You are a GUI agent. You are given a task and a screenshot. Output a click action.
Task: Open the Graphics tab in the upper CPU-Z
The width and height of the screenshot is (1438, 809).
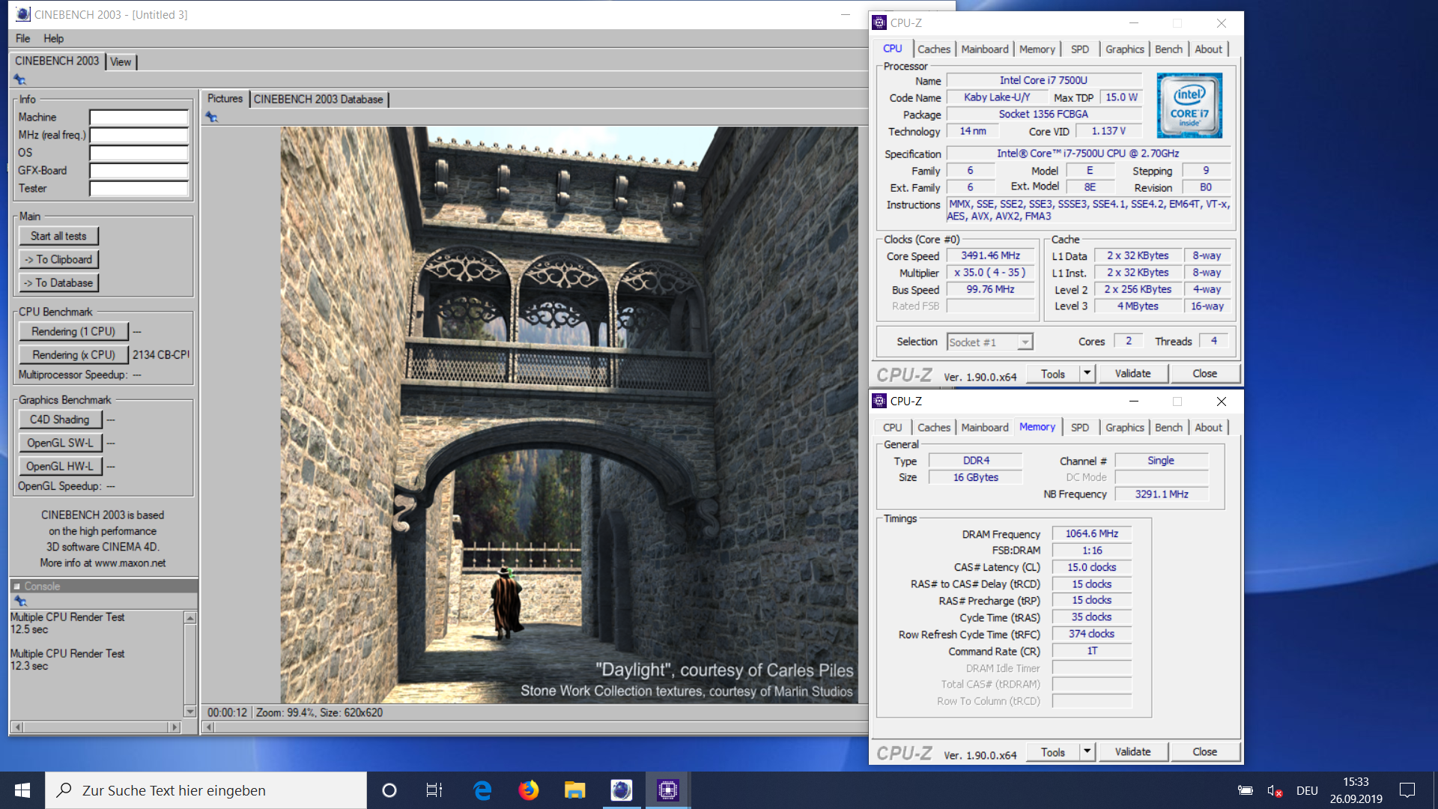(x=1125, y=49)
